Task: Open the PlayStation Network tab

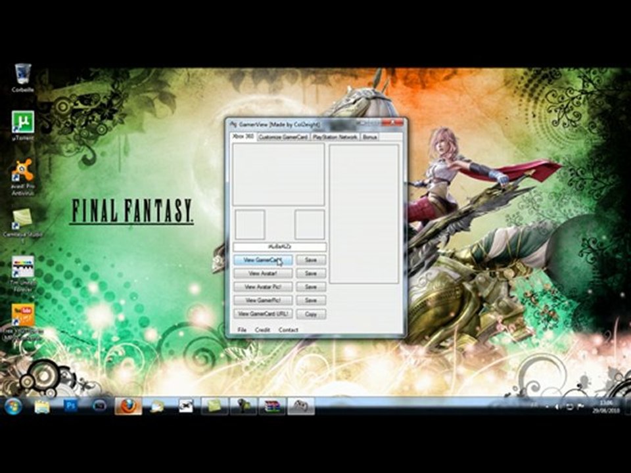Action: tap(335, 137)
